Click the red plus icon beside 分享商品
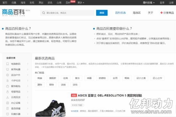 point(161,13)
